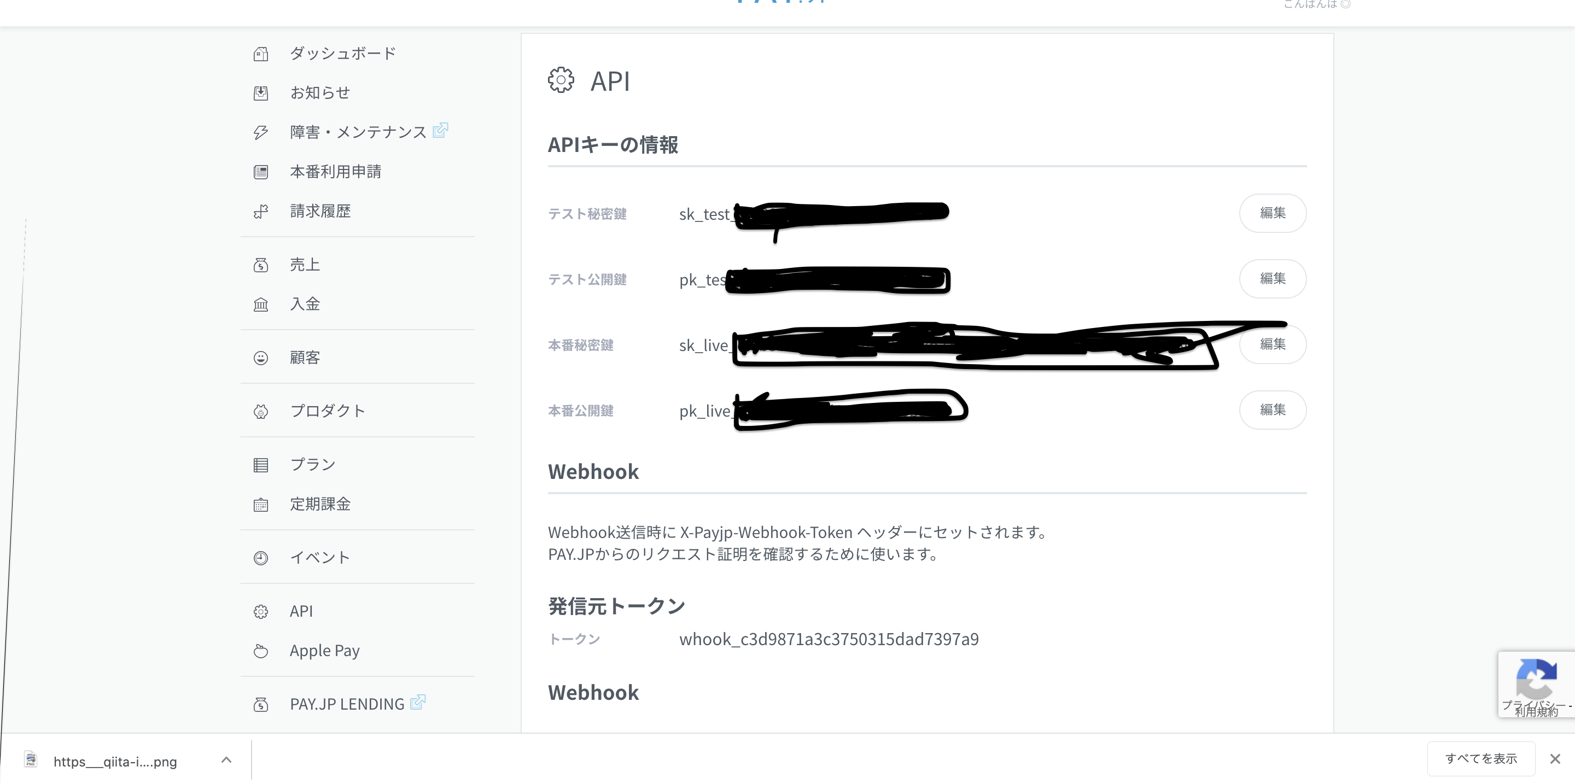Click the gear icon next to API
1575x784 pixels.
click(261, 611)
